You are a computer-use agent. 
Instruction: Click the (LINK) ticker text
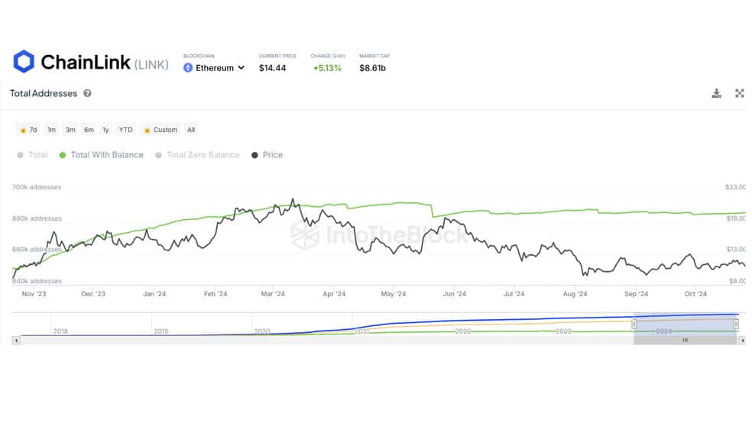tap(151, 64)
